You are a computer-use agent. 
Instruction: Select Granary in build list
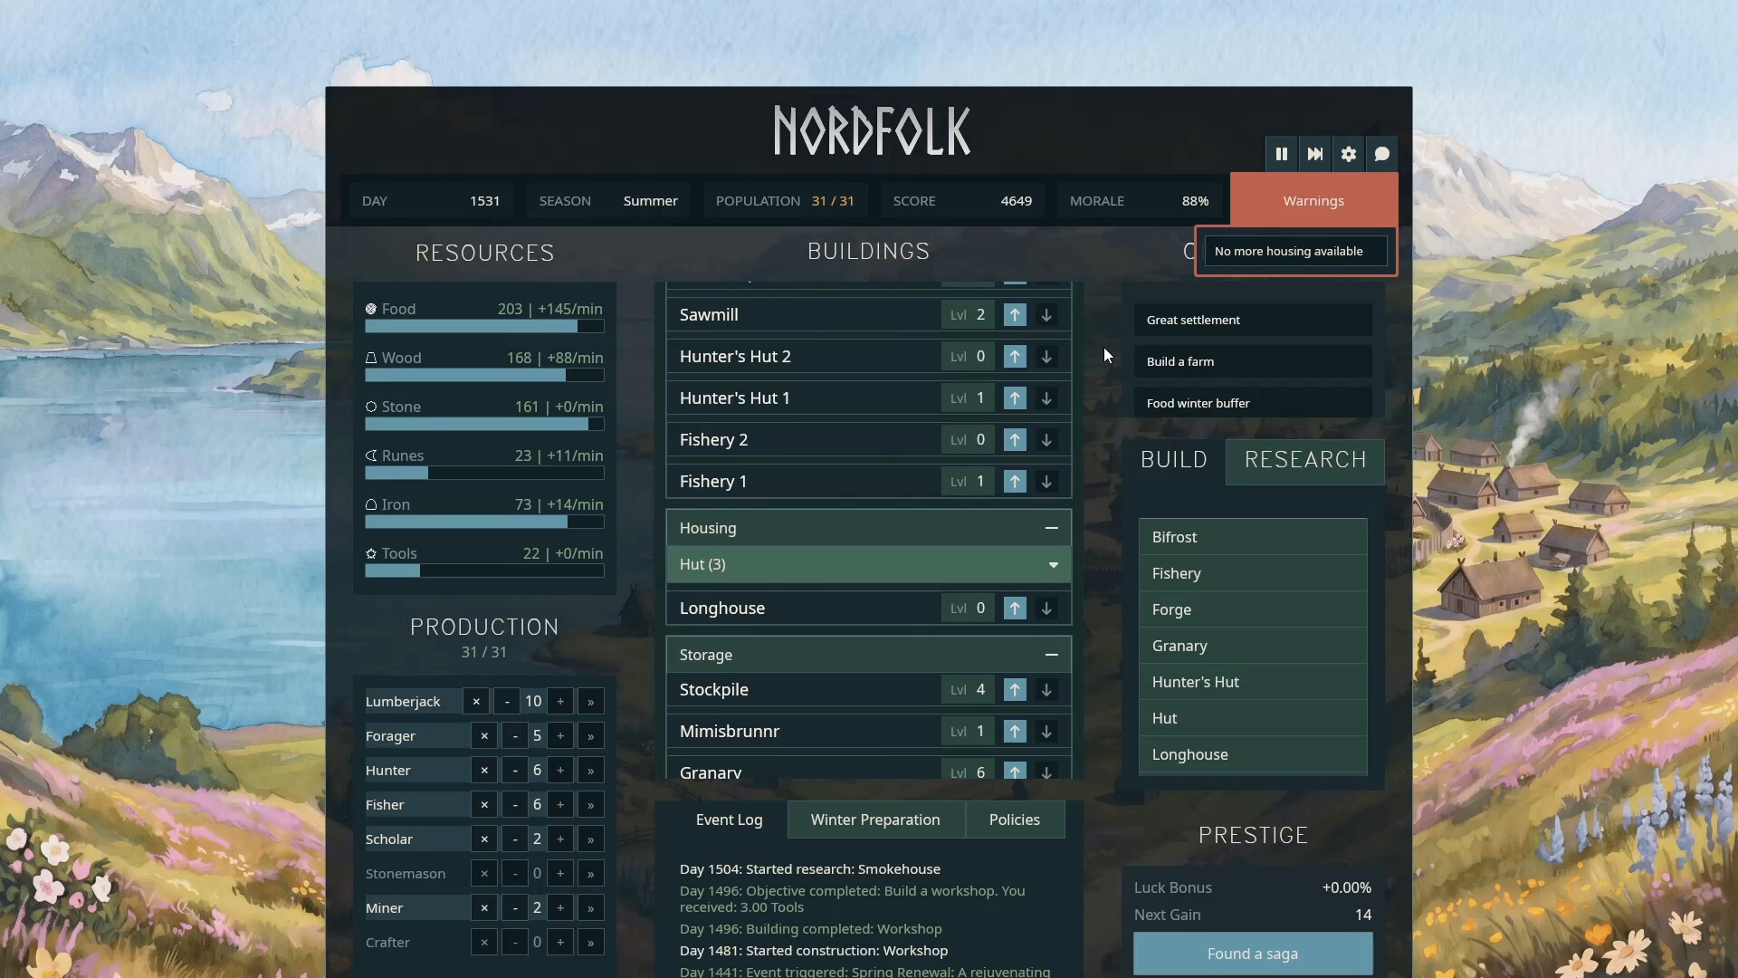[x=1253, y=646]
